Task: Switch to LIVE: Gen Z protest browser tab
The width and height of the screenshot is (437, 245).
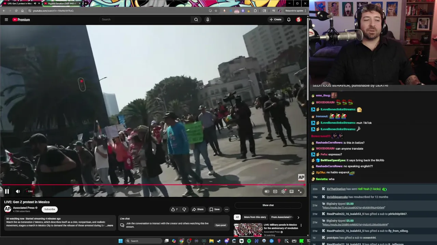Action: [20, 3]
